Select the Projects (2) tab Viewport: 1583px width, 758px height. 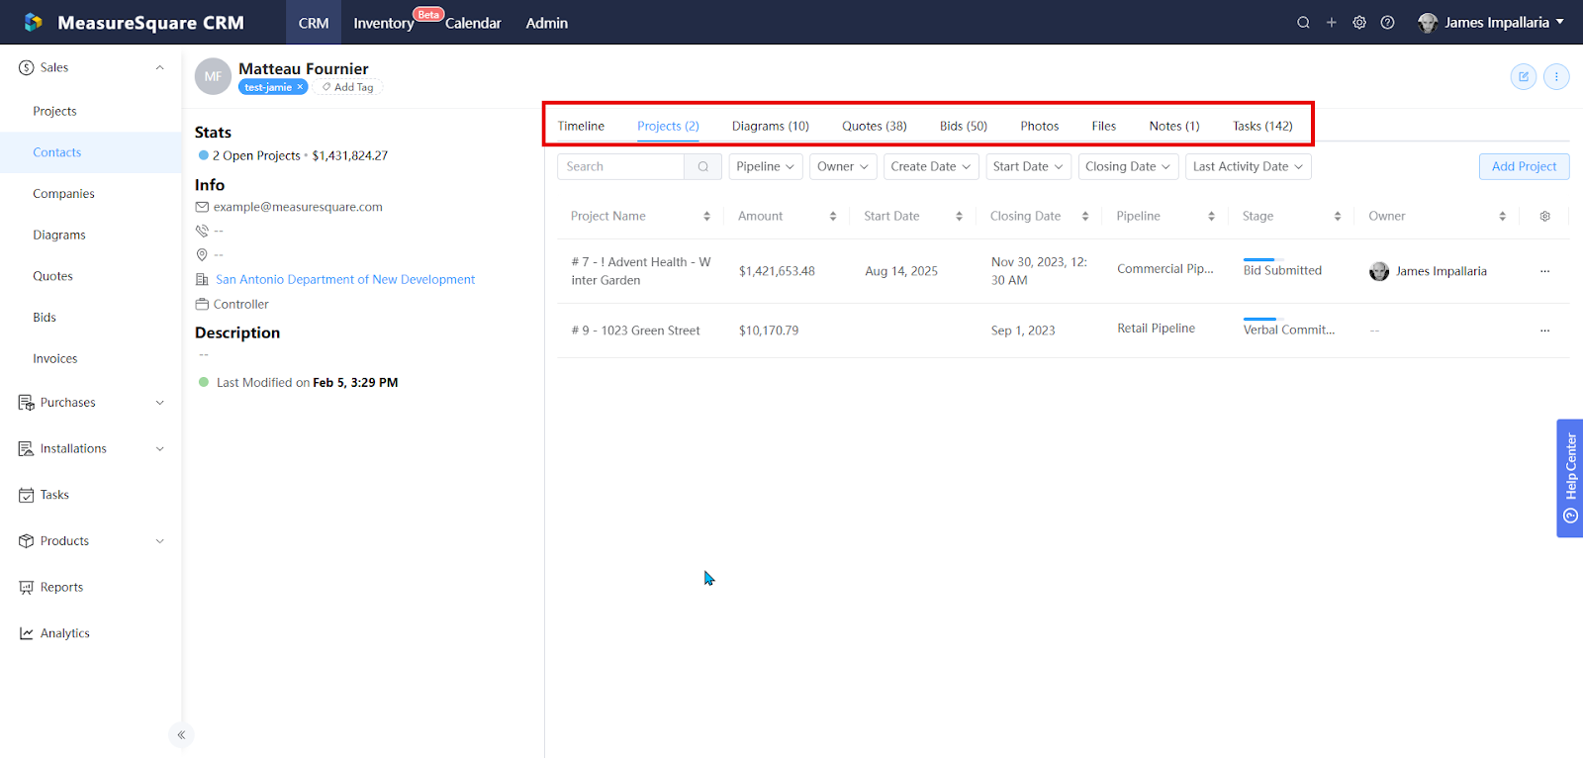[x=668, y=126]
